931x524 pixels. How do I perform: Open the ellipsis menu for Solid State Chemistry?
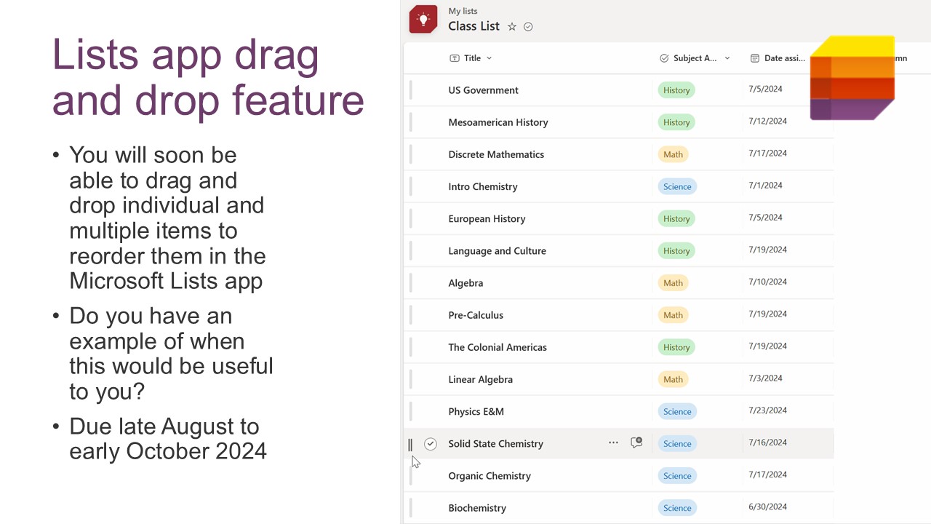click(x=613, y=442)
